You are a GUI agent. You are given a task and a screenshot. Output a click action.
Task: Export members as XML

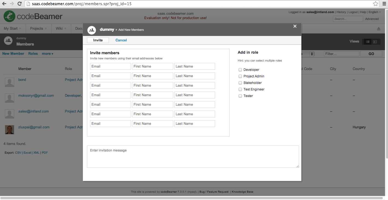pos(36,153)
